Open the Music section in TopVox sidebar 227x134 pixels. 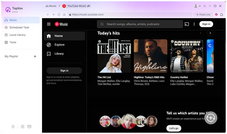coord(22,20)
